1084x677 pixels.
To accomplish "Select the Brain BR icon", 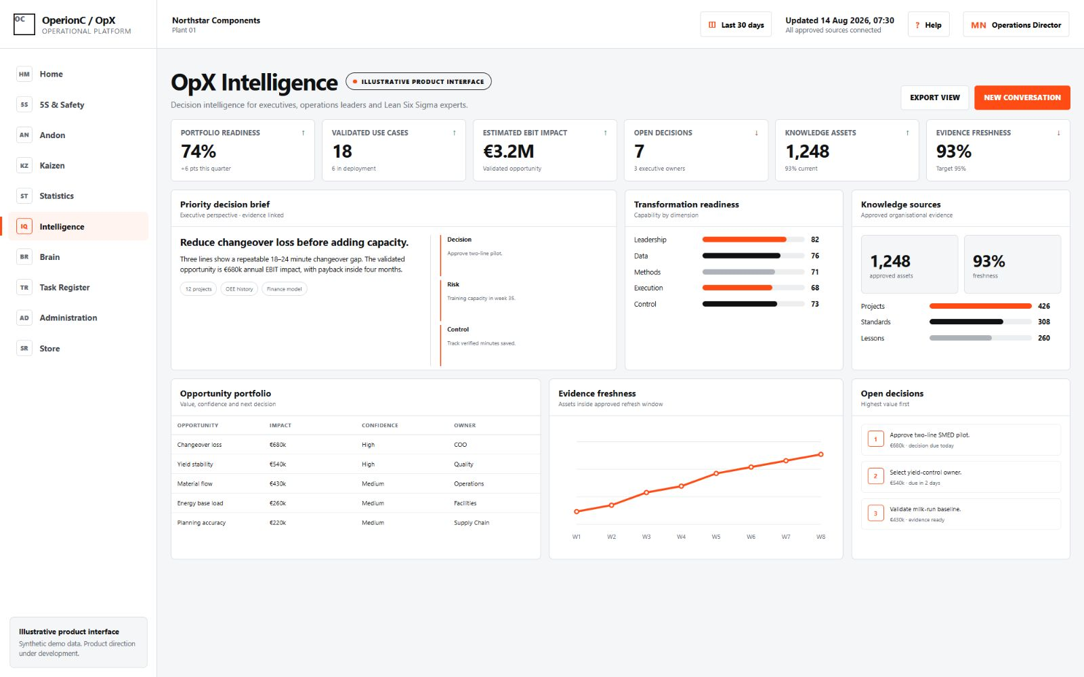I will tap(24, 257).
